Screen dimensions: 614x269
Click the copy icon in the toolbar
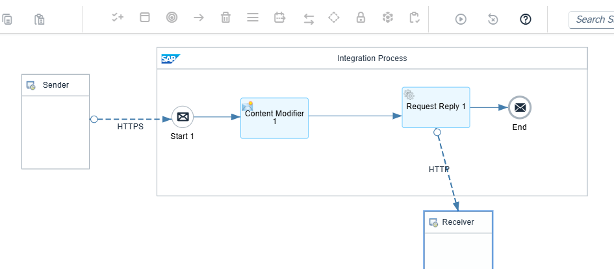click(7, 19)
